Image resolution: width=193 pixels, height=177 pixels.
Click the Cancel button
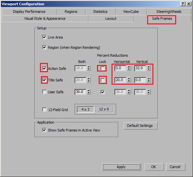(x=176, y=167)
